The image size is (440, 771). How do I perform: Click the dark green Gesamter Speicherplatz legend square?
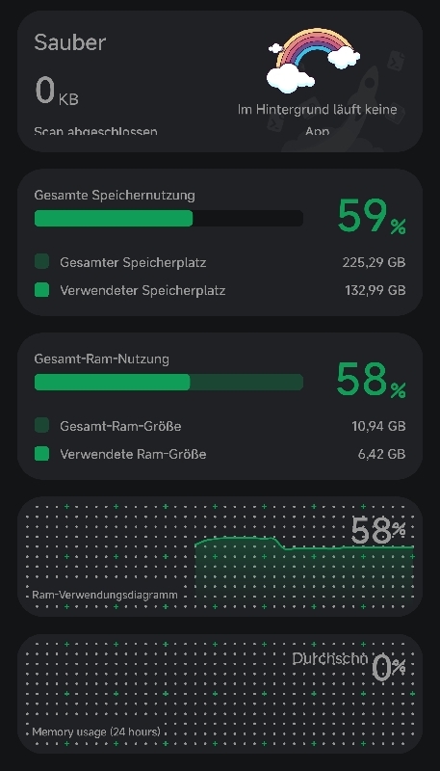click(41, 261)
